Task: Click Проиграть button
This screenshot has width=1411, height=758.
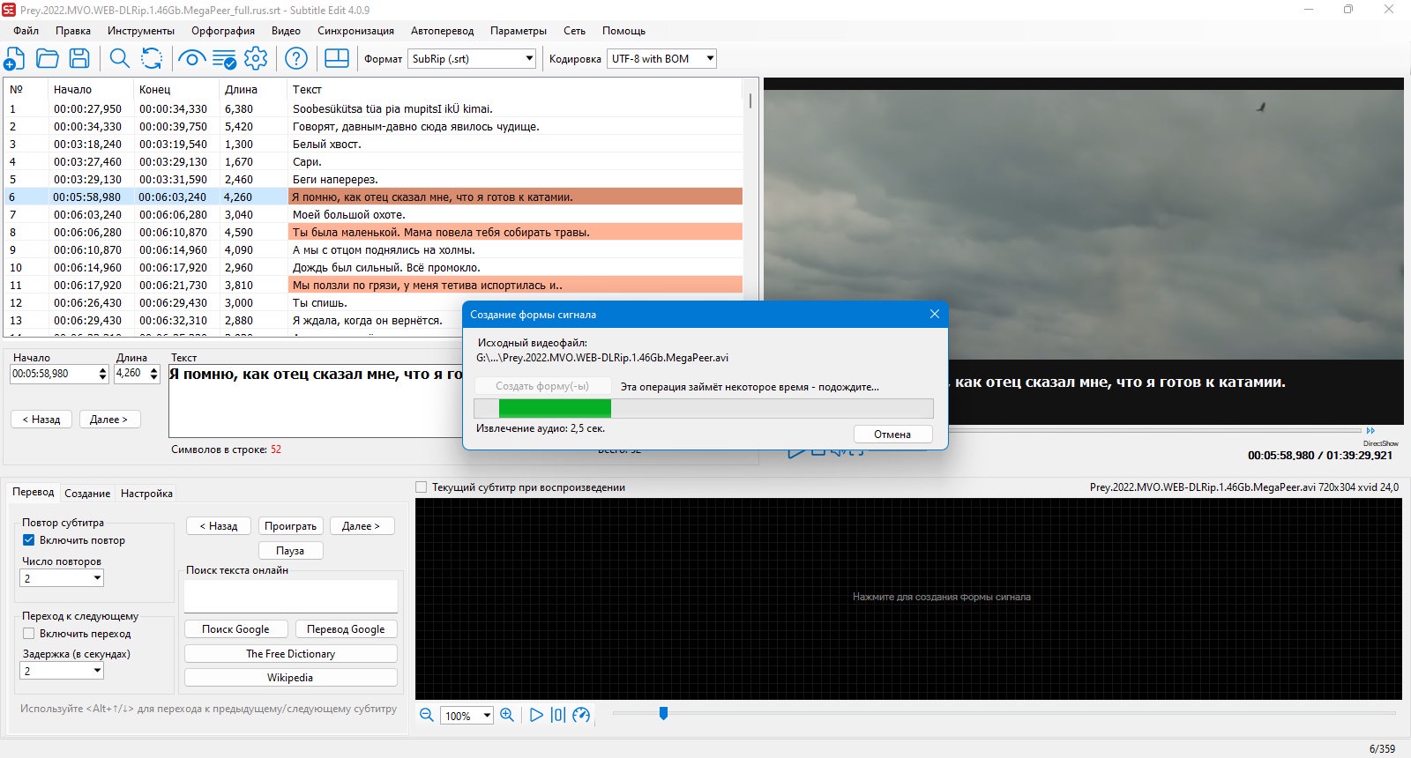Action: tap(291, 526)
